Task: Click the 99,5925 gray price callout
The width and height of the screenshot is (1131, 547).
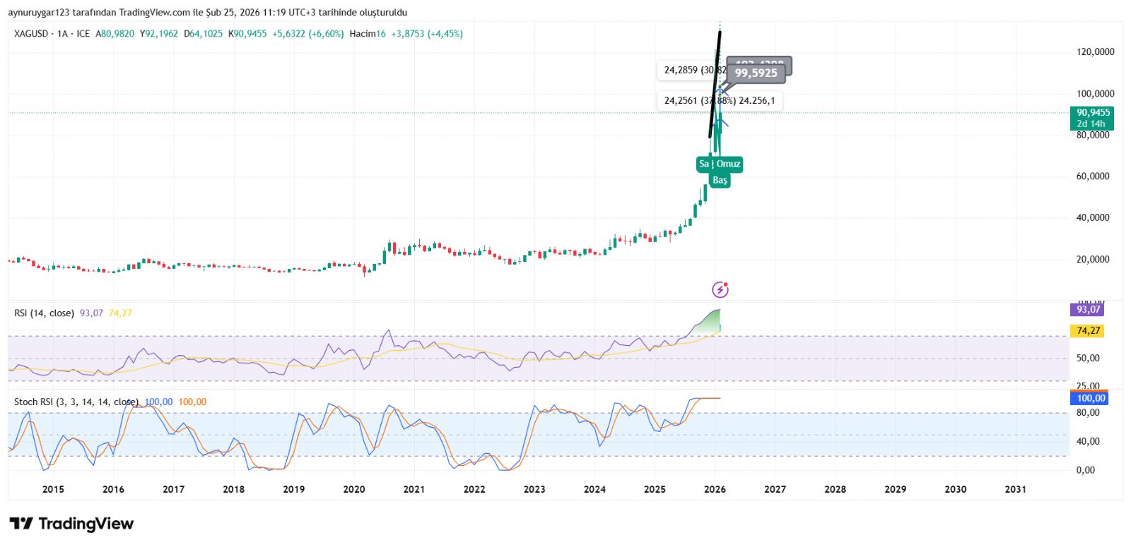Action: click(756, 73)
